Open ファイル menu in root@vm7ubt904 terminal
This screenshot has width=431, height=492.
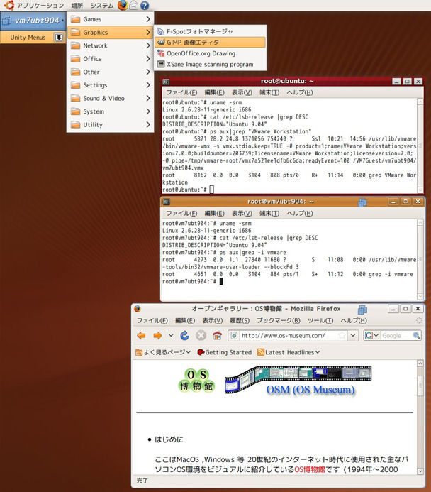pos(181,214)
